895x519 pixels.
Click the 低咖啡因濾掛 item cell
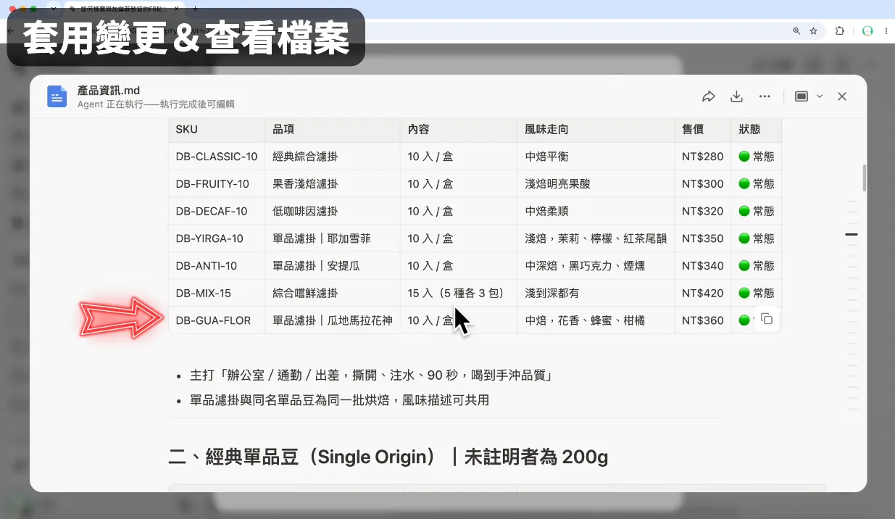tap(333, 212)
